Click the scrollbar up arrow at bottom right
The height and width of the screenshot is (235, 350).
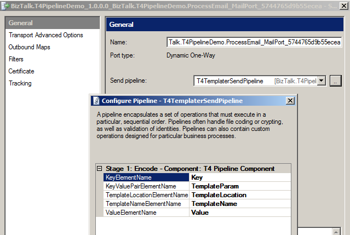pos(336,232)
